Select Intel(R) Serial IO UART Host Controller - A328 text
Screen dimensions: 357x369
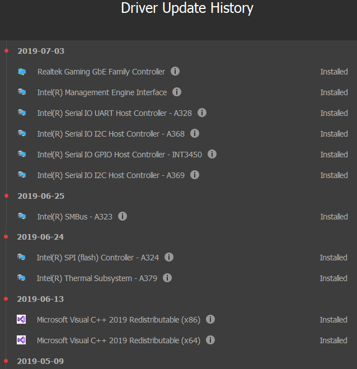point(115,113)
